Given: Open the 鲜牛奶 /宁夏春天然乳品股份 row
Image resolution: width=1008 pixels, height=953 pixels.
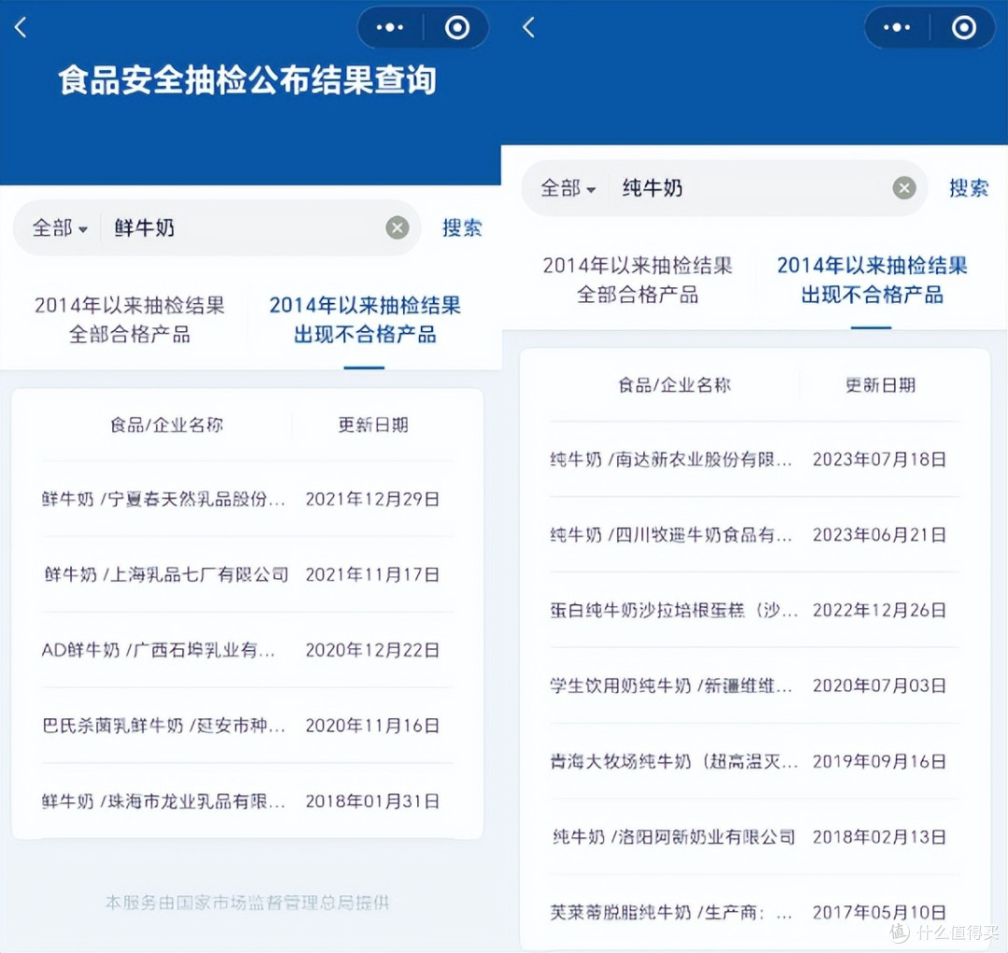Looking at the screenshot, I should coord(246,499).
